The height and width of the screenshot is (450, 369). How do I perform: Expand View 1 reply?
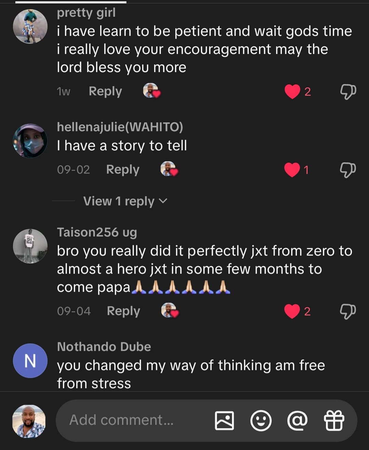tap(125, 201)
